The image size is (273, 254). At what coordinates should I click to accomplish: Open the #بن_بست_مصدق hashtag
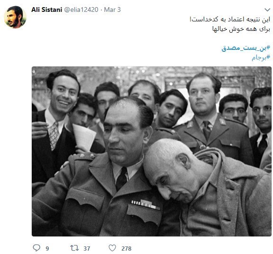(246, 48)
